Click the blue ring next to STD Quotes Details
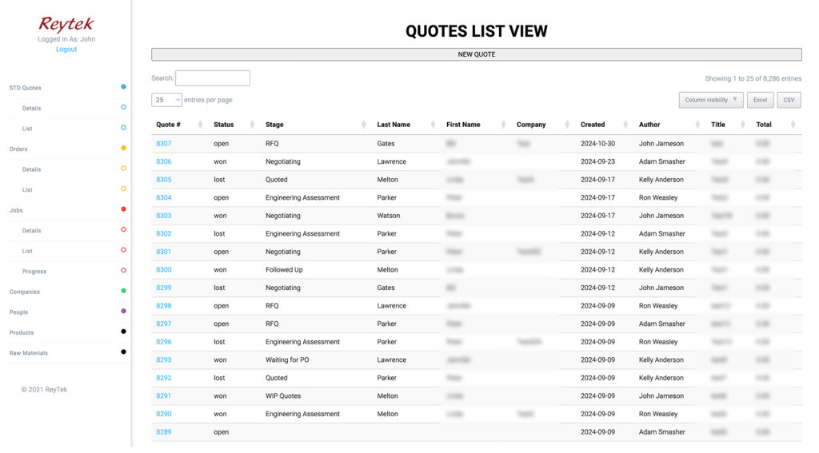The width and height of the screenshot is (819, 453). click(123, 107)
